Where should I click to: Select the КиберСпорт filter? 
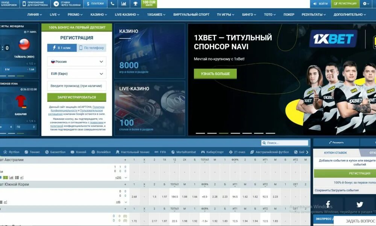pyautogui.click(x=212, y=152)
